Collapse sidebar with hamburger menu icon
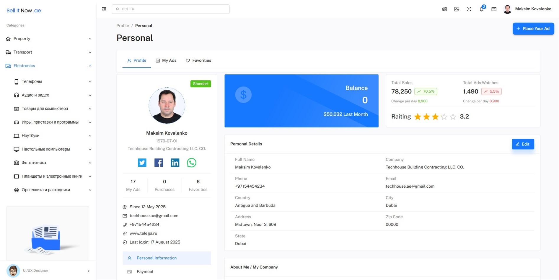The height and width of the screenshot is (280, 559). 104,9
